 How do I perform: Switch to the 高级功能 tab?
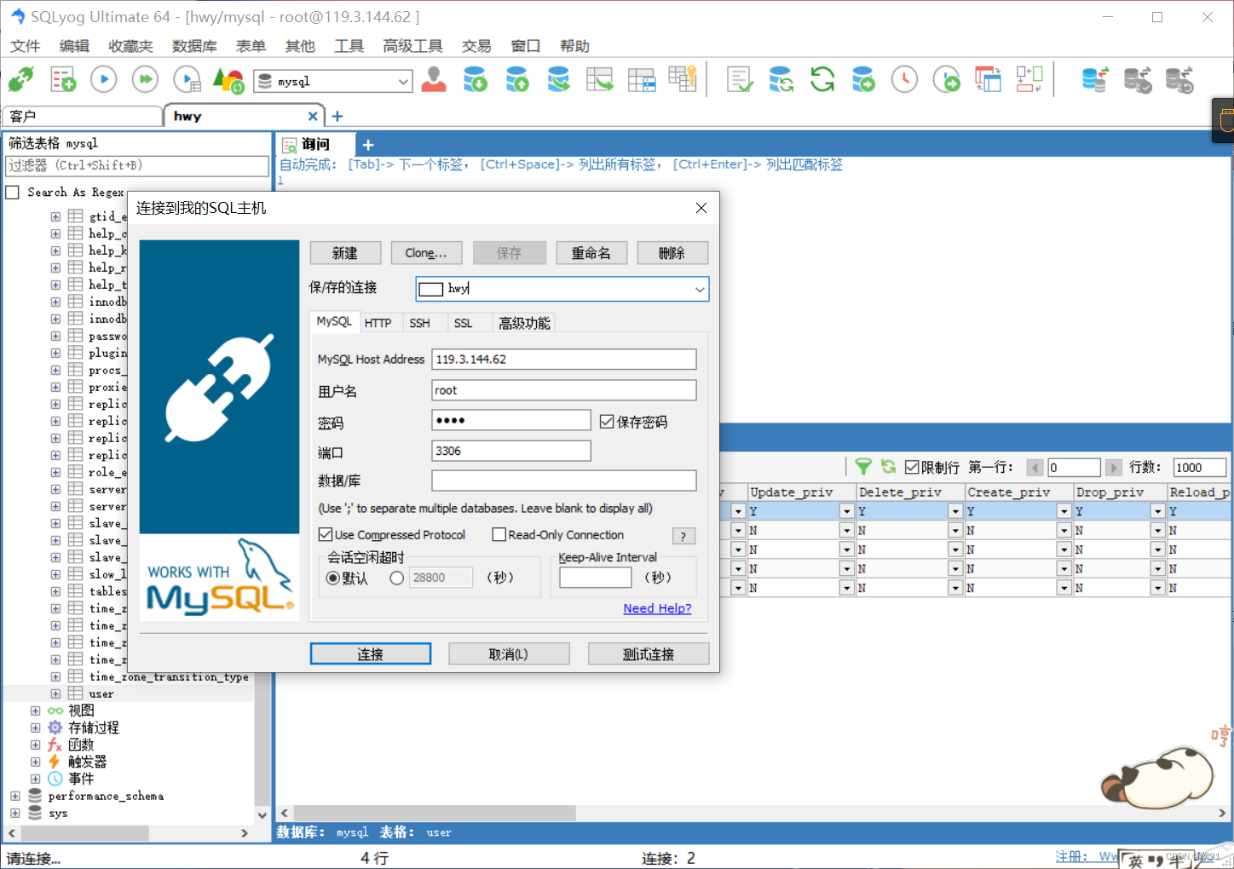524,323
